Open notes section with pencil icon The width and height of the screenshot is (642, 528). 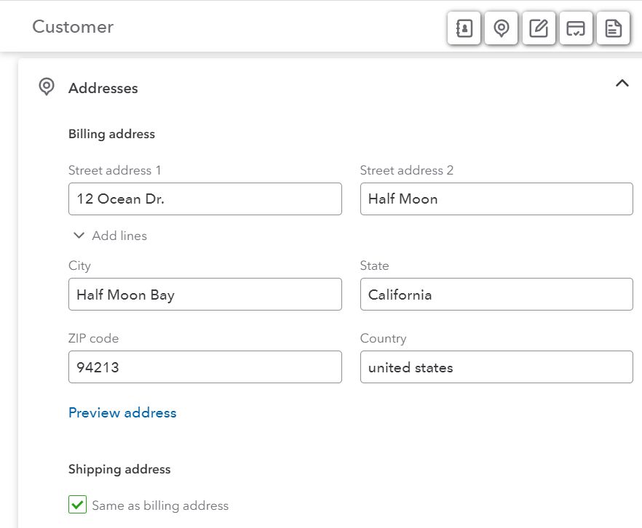(539, 28)
